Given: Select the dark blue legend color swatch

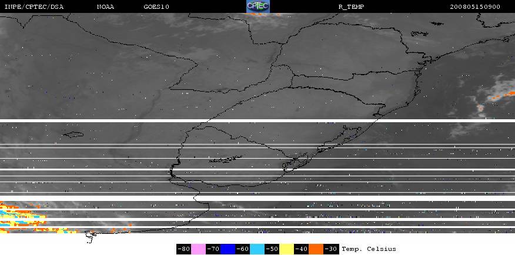Looking at the screenshot, I should pos(228,249).
